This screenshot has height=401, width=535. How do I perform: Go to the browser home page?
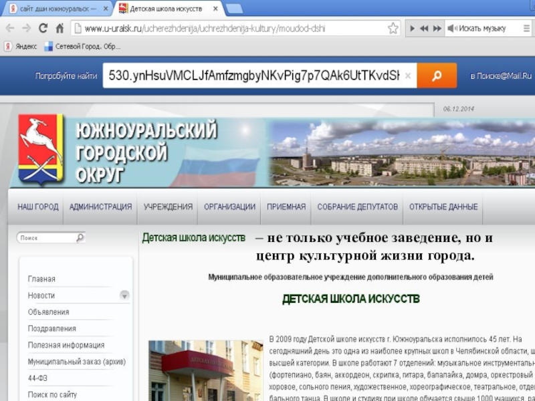click(x=60, y=29)
